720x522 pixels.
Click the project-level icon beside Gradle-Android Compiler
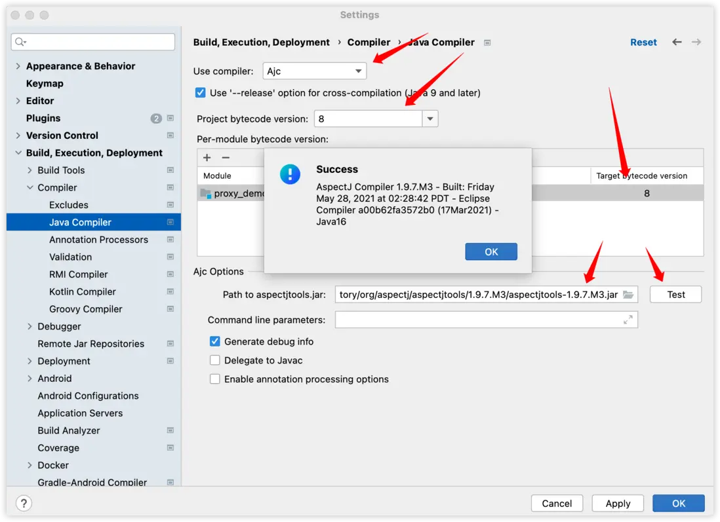[170, 482]
